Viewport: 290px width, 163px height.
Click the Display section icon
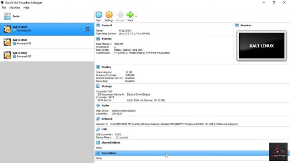[98, 67]
